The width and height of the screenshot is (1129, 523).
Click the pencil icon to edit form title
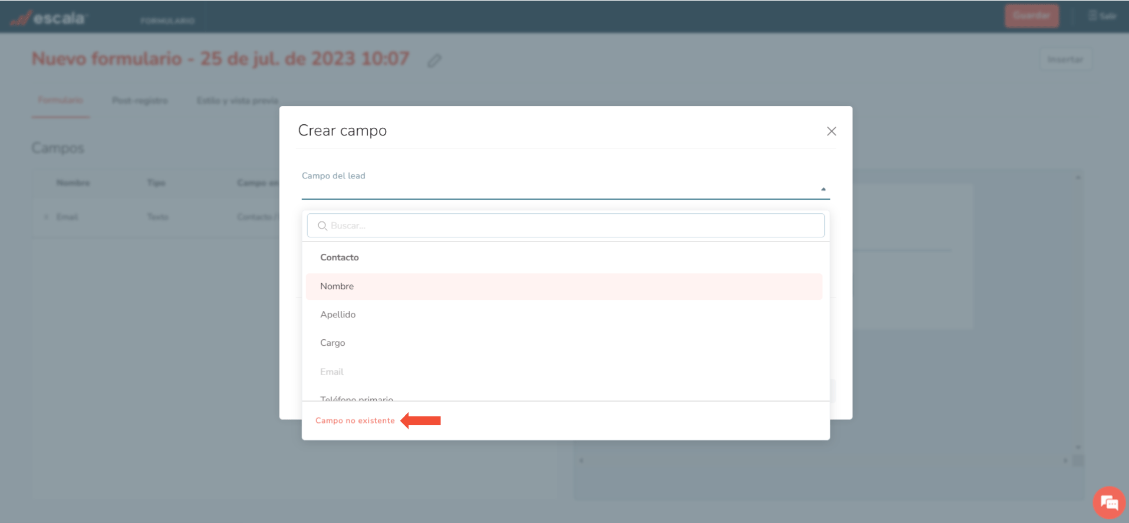click(x=435, y=60)
